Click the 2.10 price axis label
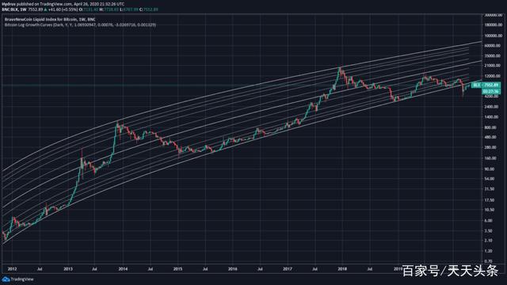This screenshot has width=507, height=285. [x=489, y=241]
